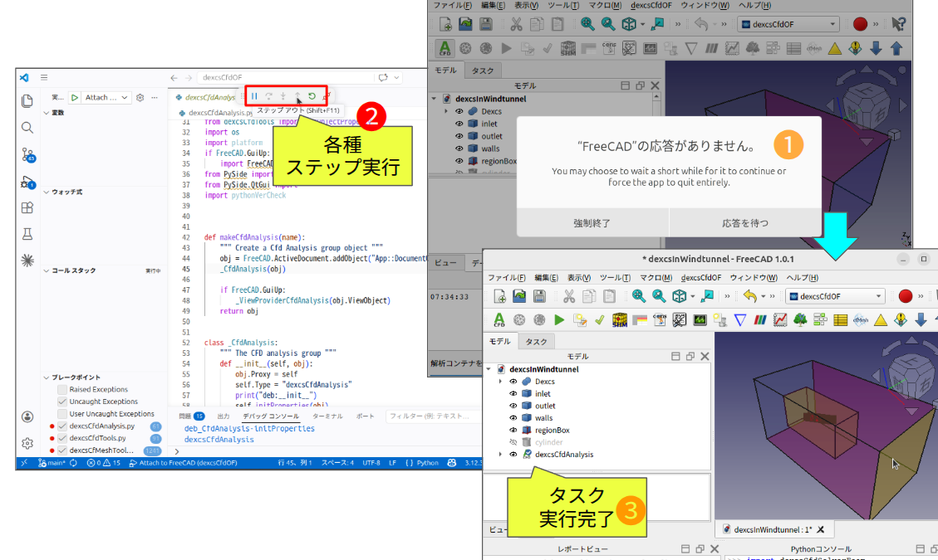Enable the Raised Exceptions breakpoint checkbox
This screenshot has height=560, width=938.
click(62, 389)
